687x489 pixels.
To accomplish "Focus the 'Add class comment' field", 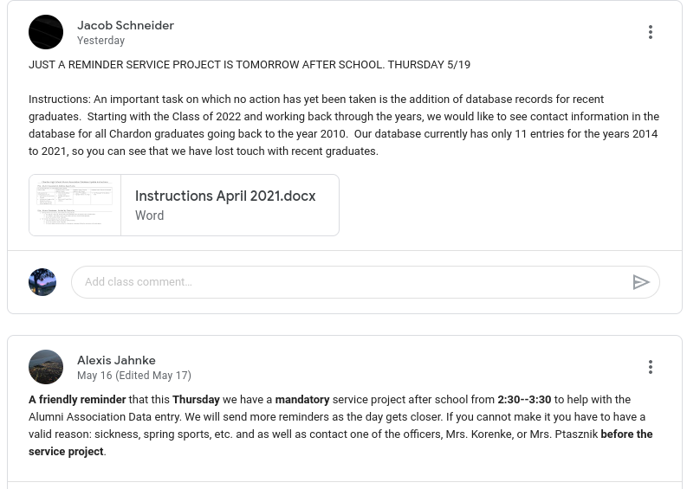I will click(x=347, y=282).
